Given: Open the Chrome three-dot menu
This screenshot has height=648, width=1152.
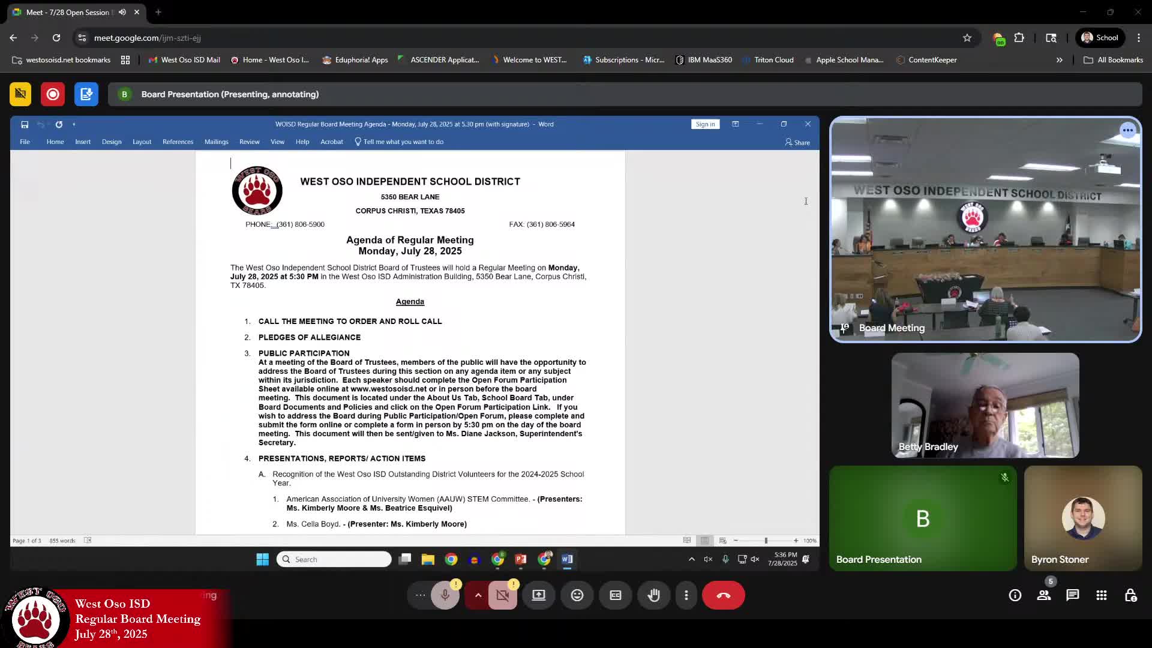Looking at the screenshot, I should [x=1139, y=38].
